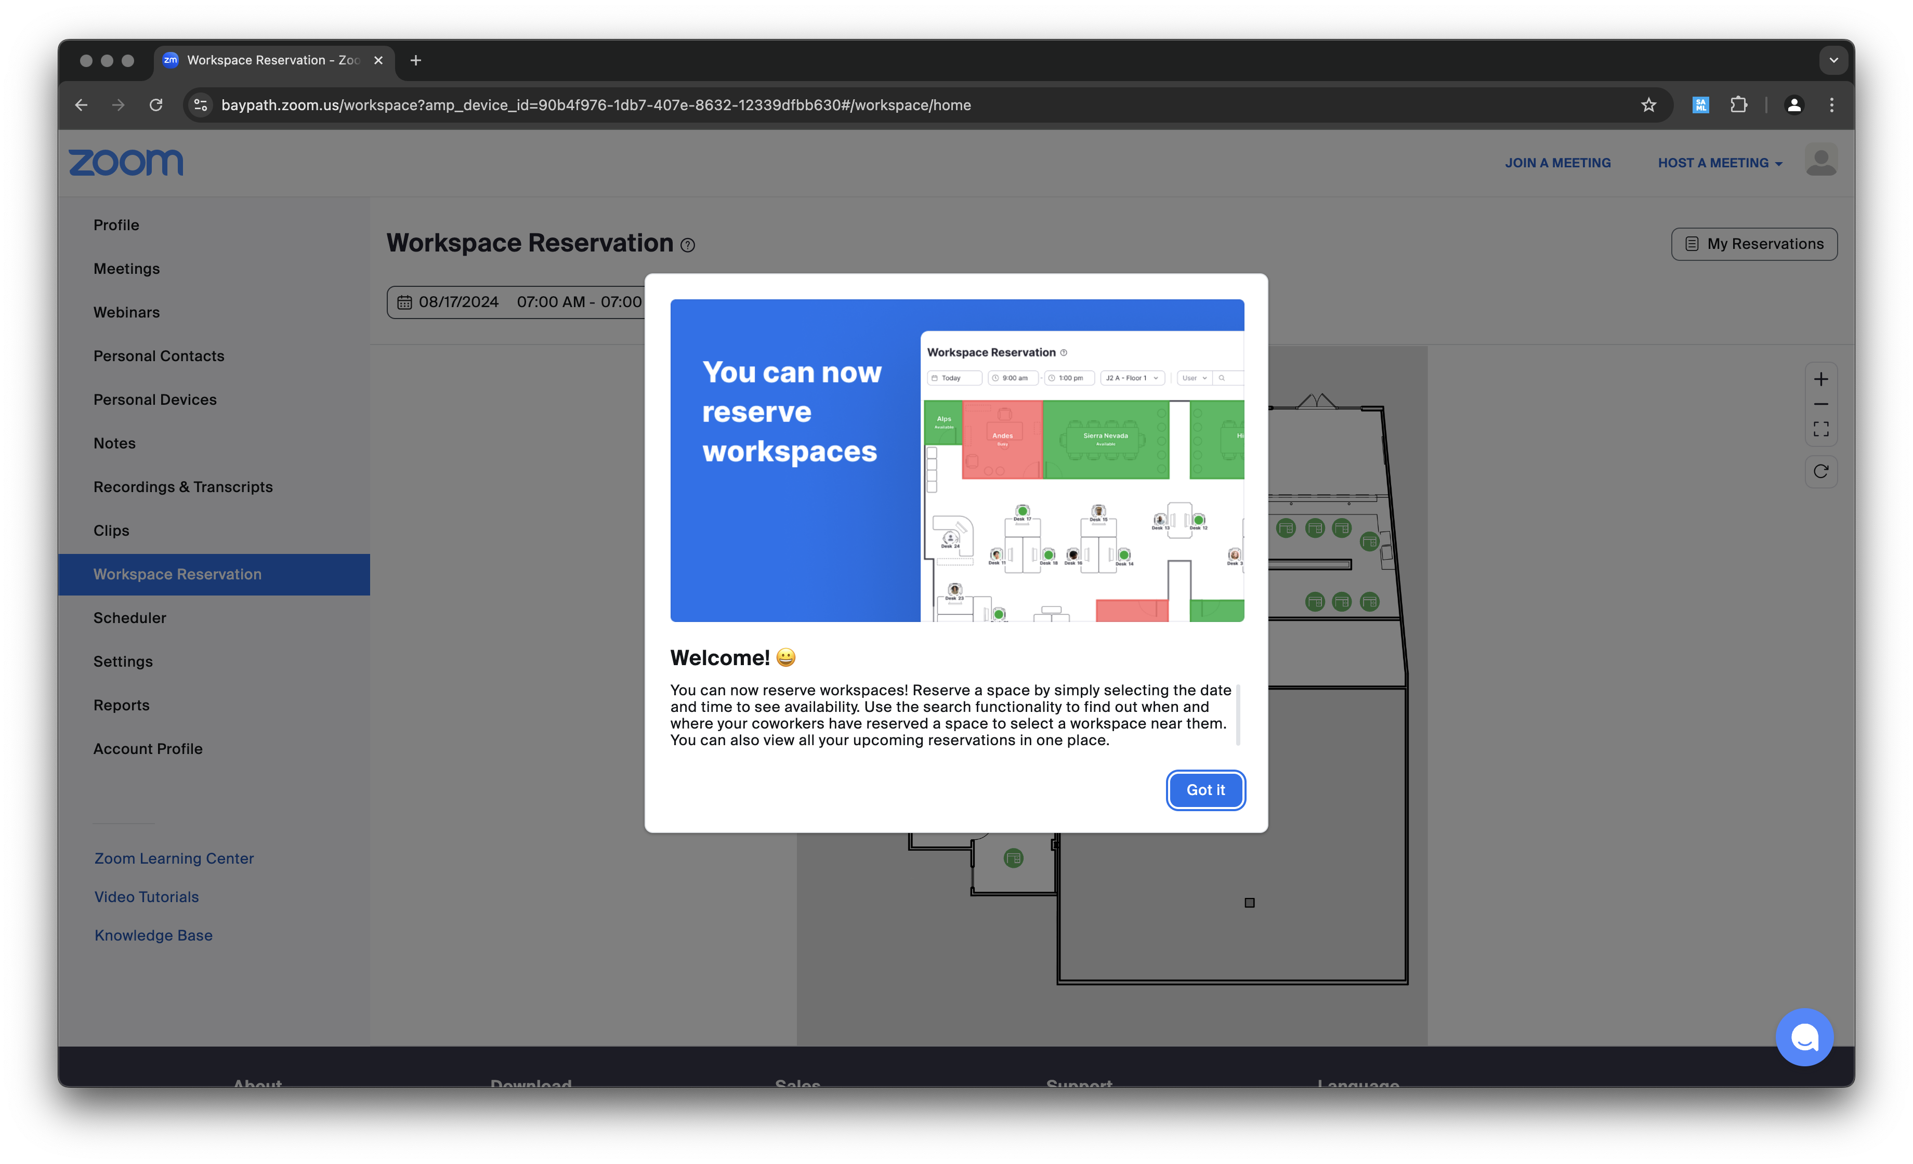Image resolution: width=1913 pixels, height=1164 pixels.
Task: Click the map zoom-in plus icon
Action: 1820,379
